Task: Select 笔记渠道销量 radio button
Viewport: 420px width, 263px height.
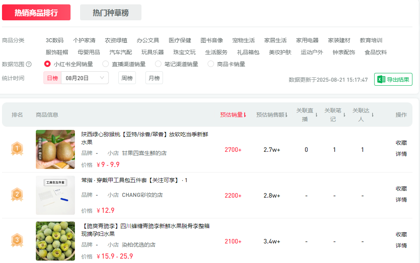Action: pyautogui.click(x=158, y=64)
